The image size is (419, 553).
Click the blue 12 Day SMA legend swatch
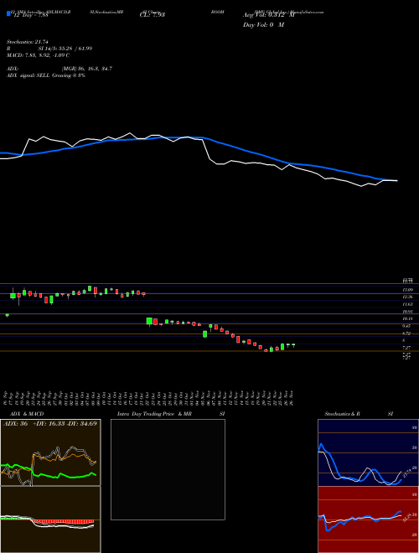[8, 13]
